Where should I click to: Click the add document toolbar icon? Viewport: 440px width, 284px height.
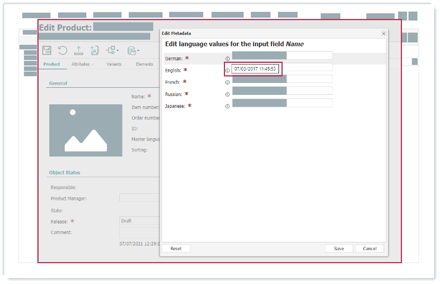click(94, 51)
